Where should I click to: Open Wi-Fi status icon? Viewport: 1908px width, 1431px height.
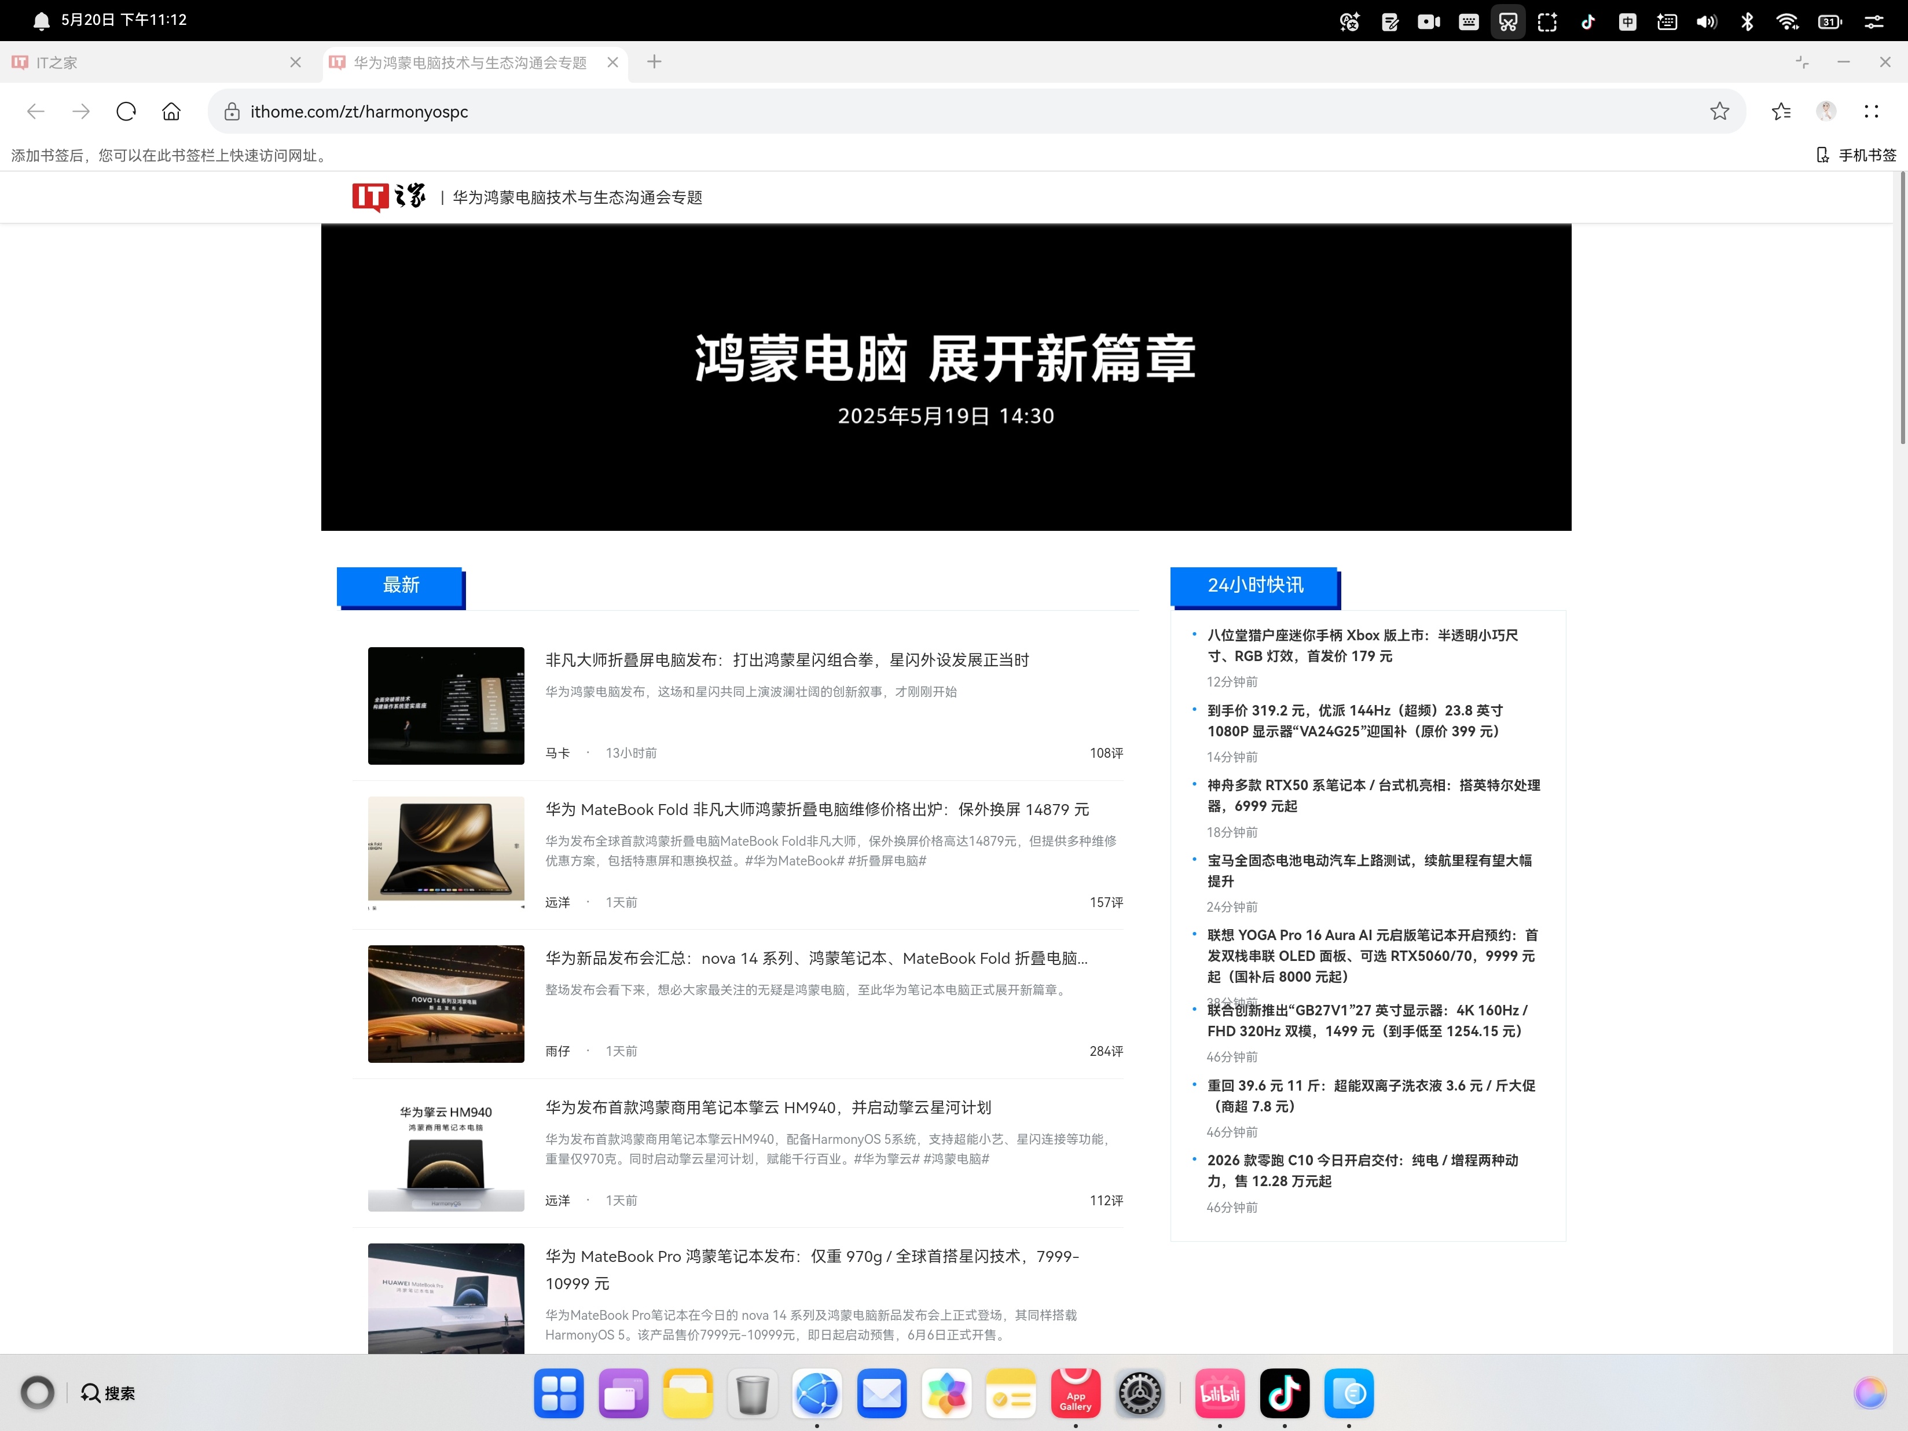tap(1786, 21)
